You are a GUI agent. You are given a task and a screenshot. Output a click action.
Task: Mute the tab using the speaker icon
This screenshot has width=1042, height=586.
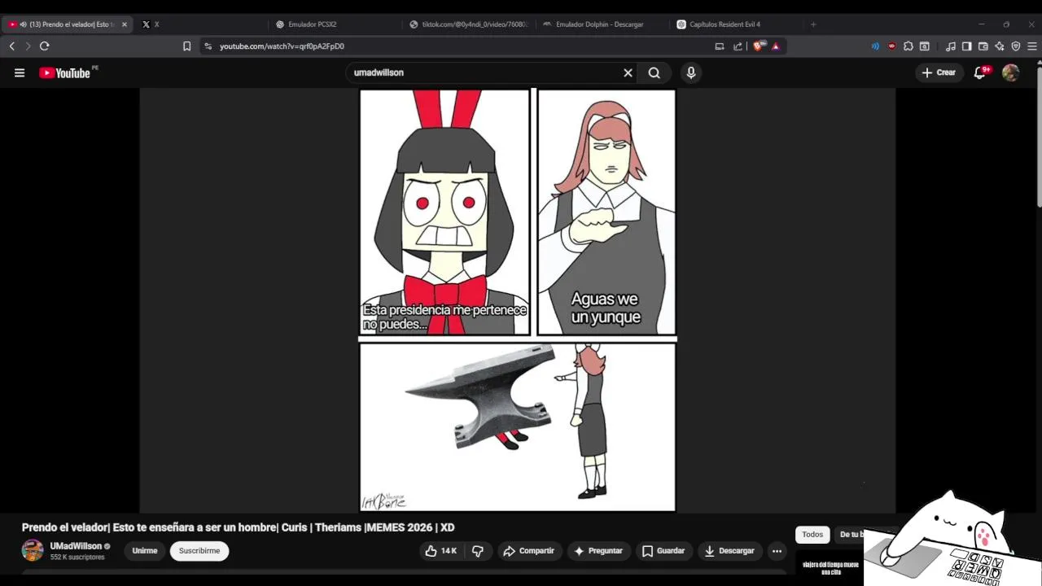(23, 24)
